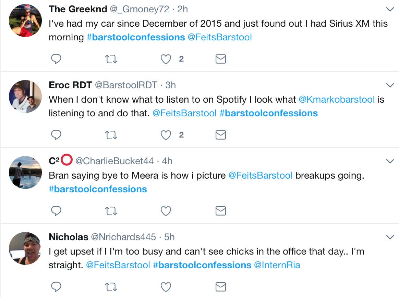Open CharlieBucket44's tweet menu chevron
The image size is (399, 297).
click(390, 160)
